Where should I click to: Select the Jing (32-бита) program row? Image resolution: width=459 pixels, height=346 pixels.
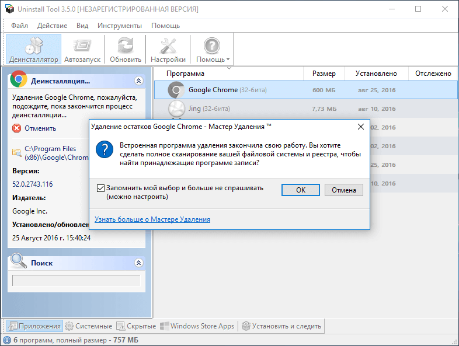click(x=305, y=109)
